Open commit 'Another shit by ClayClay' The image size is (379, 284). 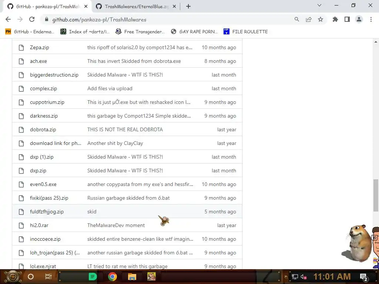[115, 143]
